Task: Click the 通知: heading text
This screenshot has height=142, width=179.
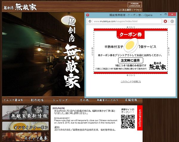Action: click(x=57, y=127)
